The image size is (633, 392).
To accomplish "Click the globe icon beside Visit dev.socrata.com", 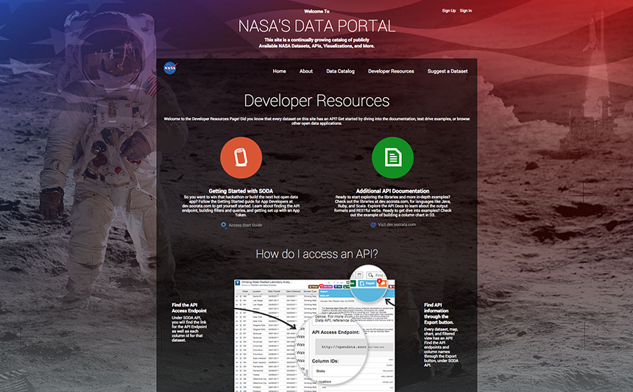I will (373, 224).
